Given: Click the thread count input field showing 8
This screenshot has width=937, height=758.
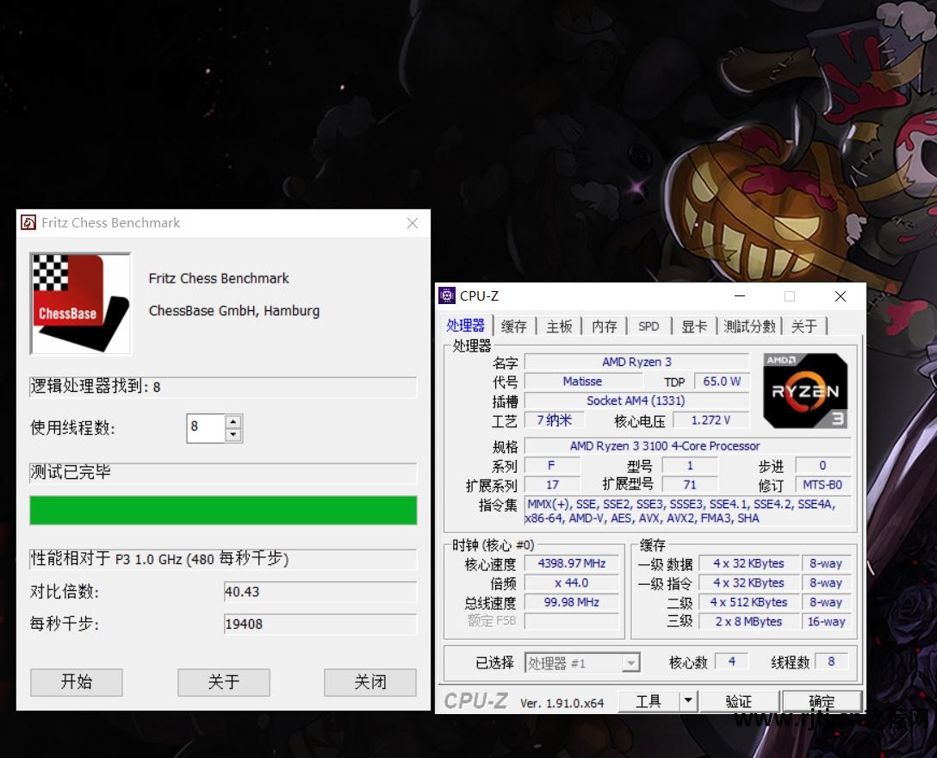Looking at the screenshot, I should point(206,428).
